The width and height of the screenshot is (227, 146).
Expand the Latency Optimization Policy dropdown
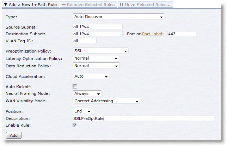[96, 58]
